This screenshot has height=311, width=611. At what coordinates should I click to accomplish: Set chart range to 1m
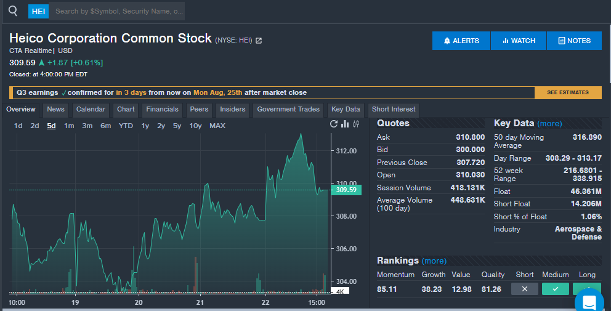pos(69,126)
